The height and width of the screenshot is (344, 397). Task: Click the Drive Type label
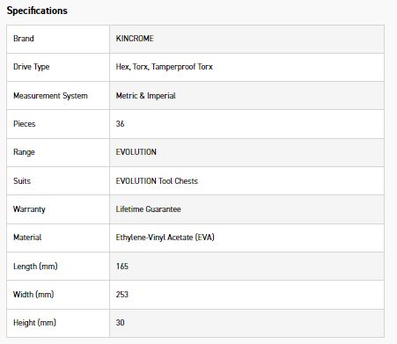(32, 67)
